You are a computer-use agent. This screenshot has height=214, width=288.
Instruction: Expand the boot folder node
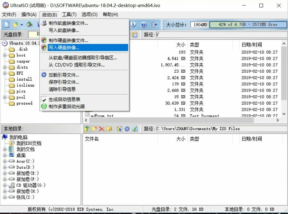pos(5,55)
